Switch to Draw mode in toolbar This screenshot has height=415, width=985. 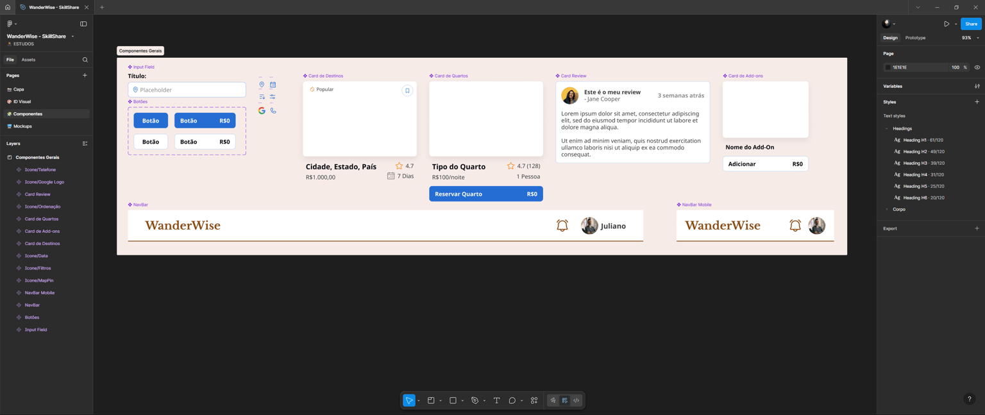pyautogui.click(x=553, y=400)
